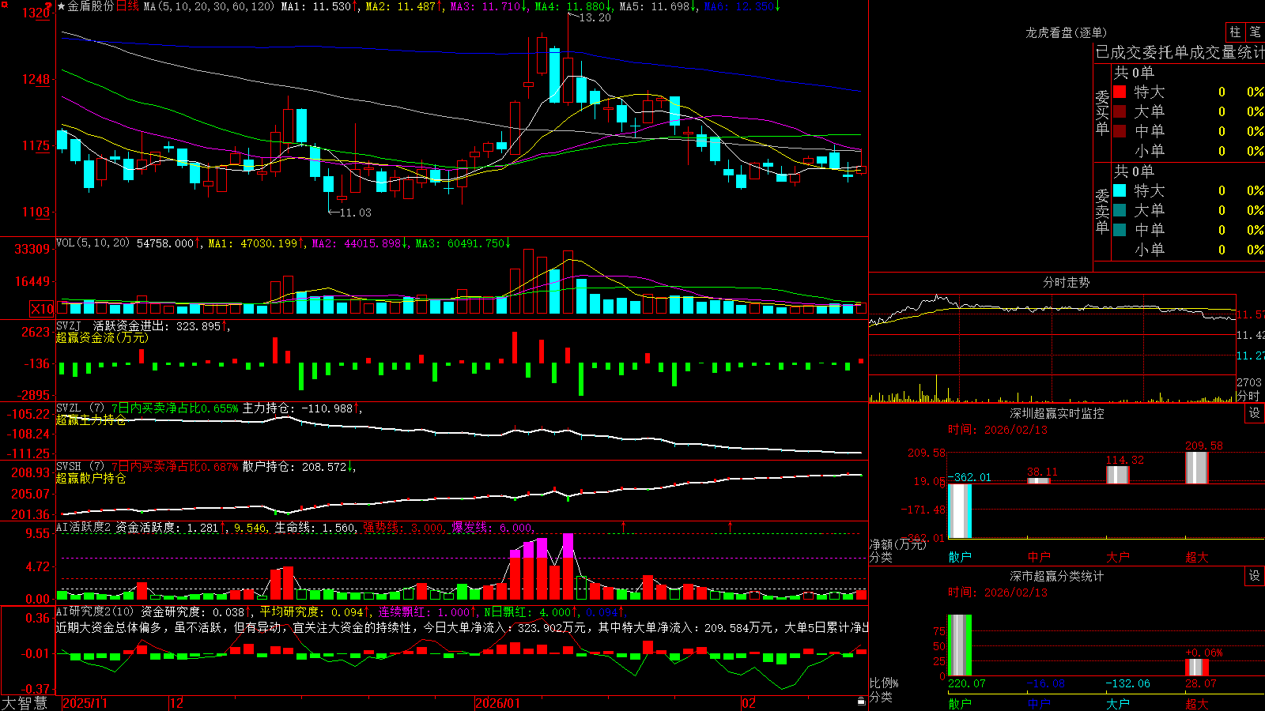Toggle the 日线 period label
The width and height of the screenshot is (1265, 711).
coord(128,6)
